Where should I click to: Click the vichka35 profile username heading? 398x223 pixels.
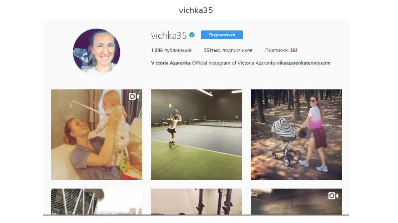(169, 35)
